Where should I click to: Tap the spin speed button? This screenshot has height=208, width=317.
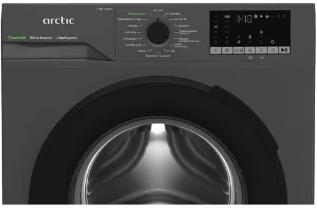[x=227, y=50]
